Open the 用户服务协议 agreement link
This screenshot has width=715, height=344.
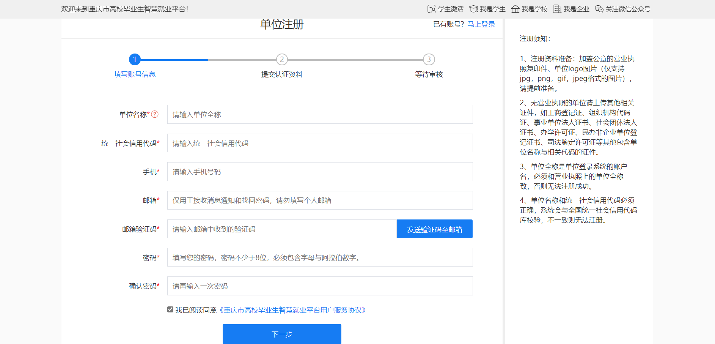pos(292,310)
